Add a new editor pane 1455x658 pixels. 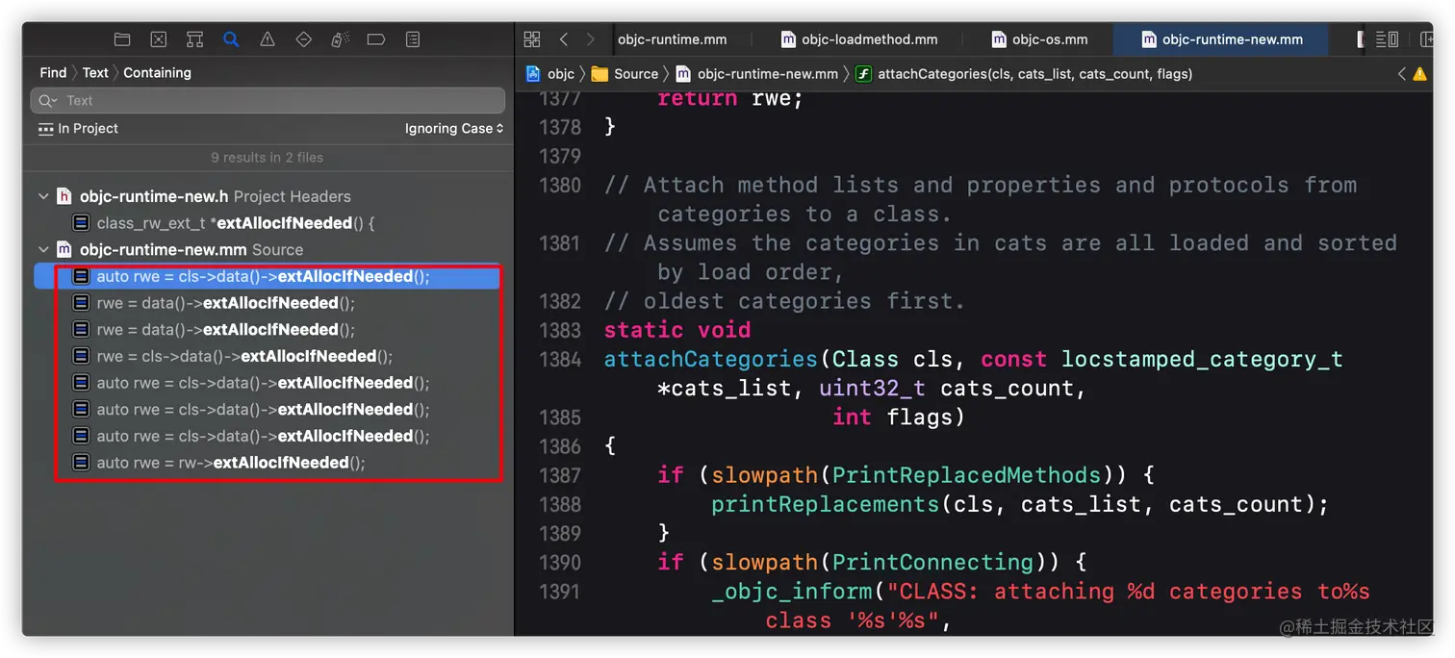tap(1425, 39)
